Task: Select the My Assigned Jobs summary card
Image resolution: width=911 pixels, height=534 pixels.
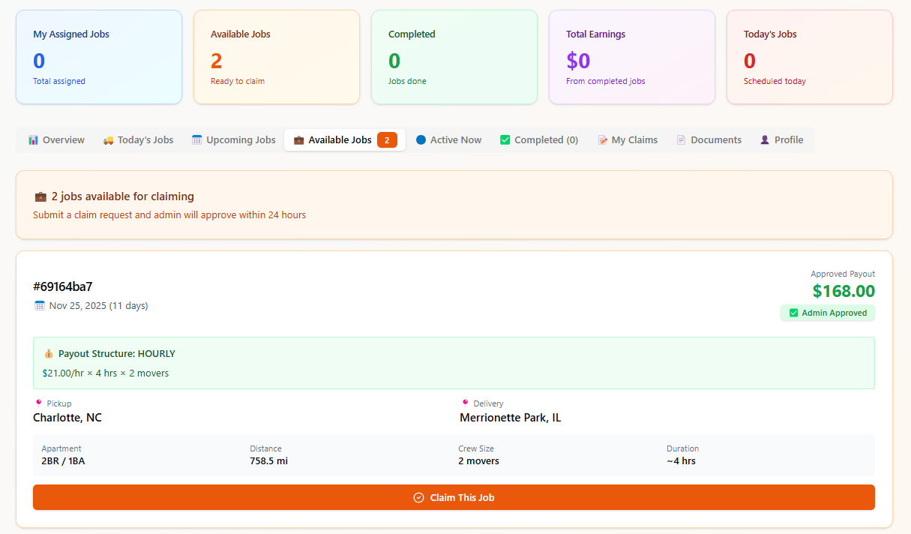Action: coord(99,57)
